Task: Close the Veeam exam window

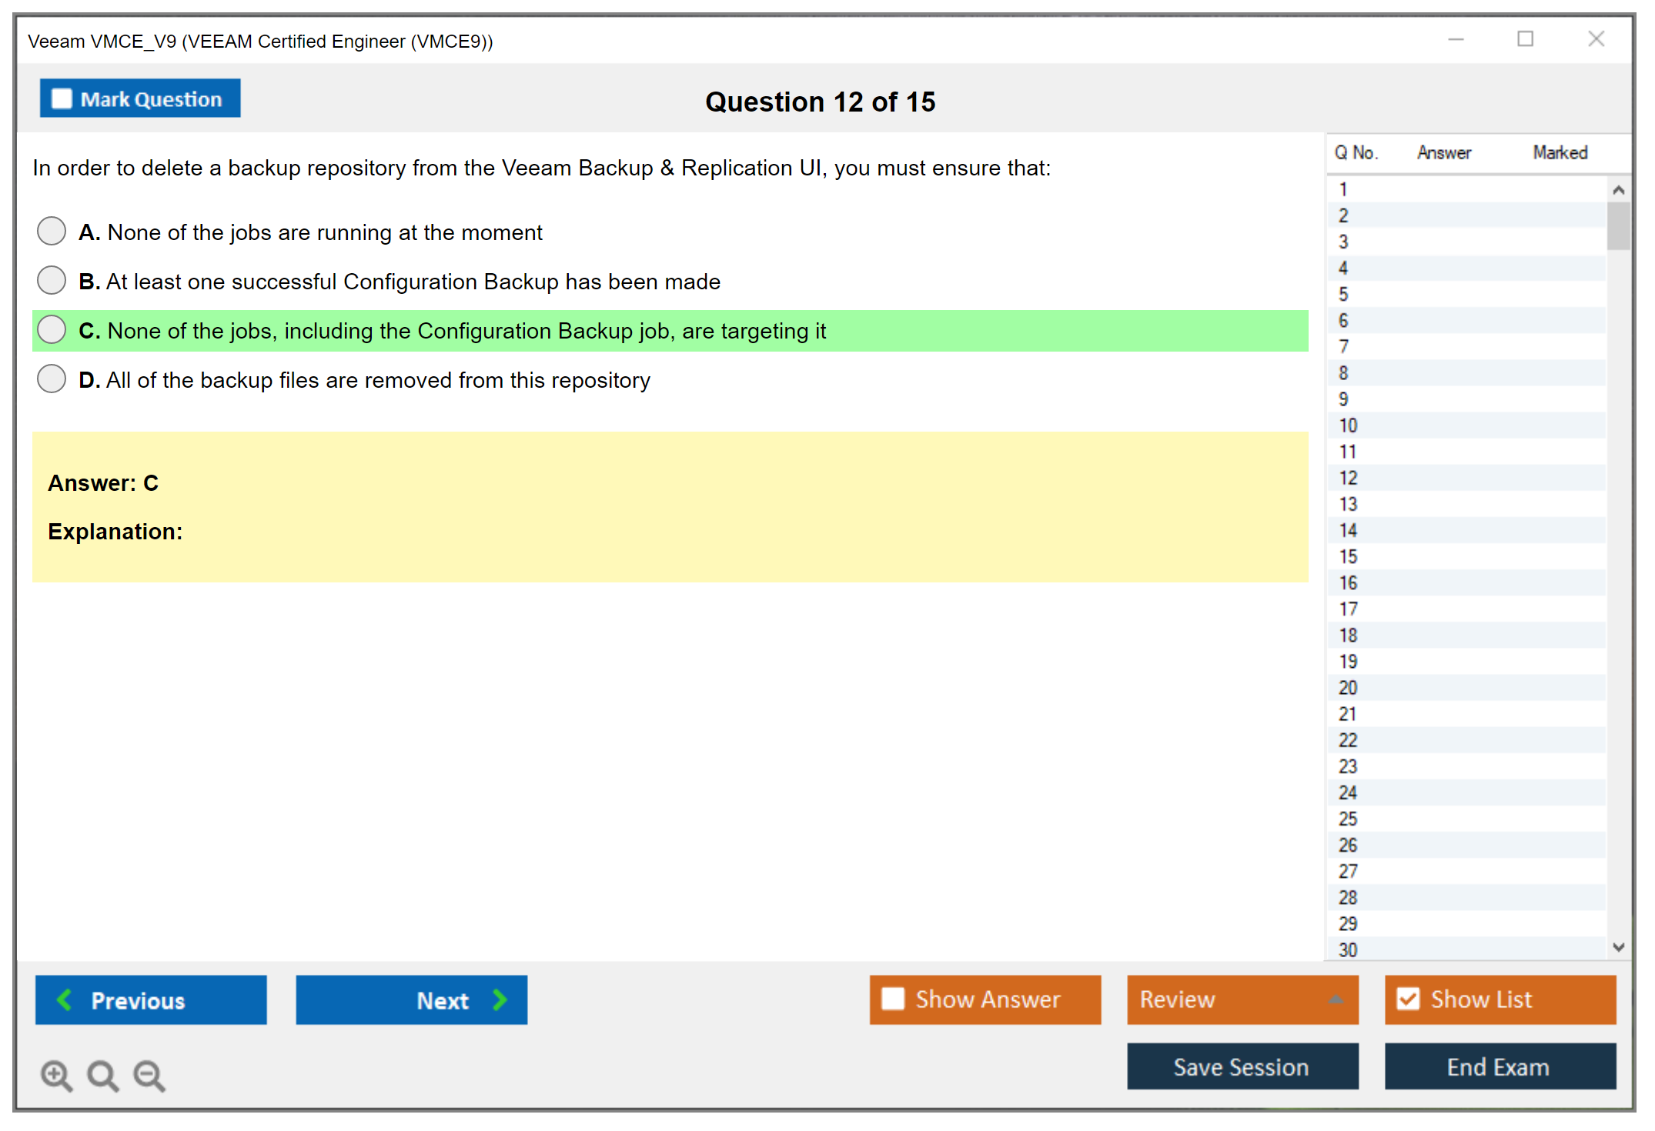Action: 1596,39
